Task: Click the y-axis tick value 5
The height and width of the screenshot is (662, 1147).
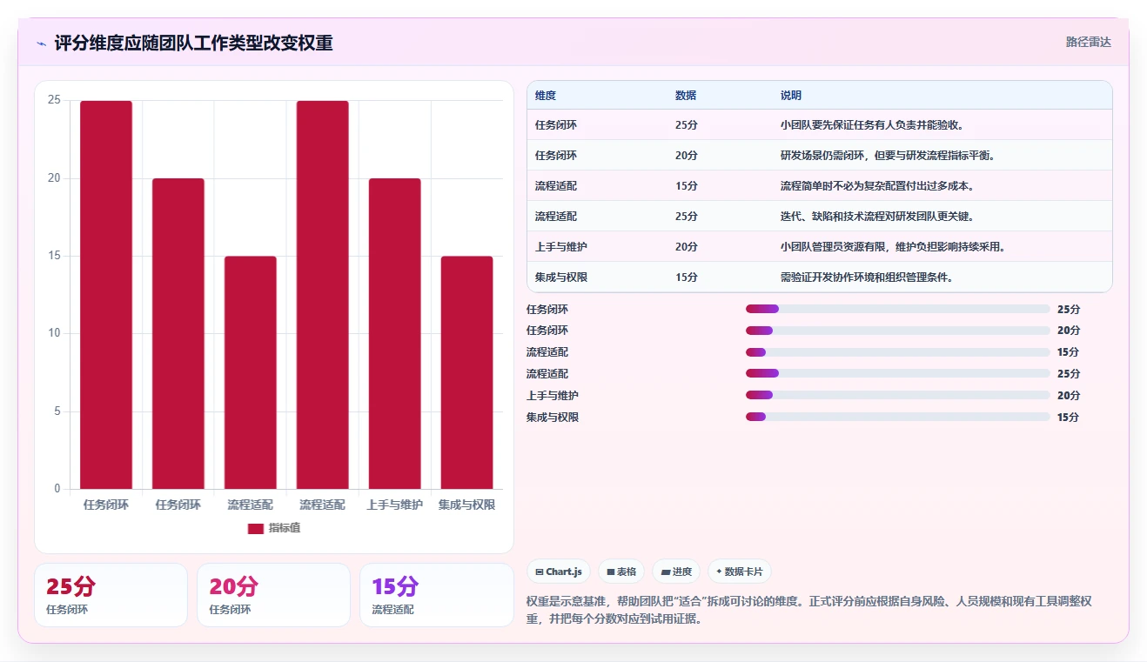Action: coord(57,411)
